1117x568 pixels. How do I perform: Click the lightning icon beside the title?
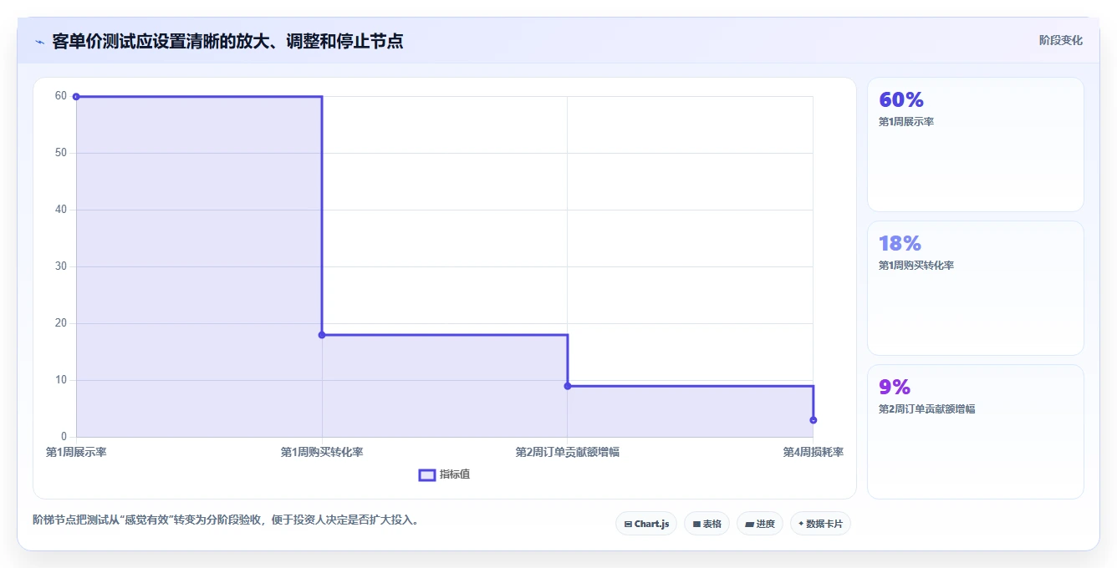pos(40,42)
